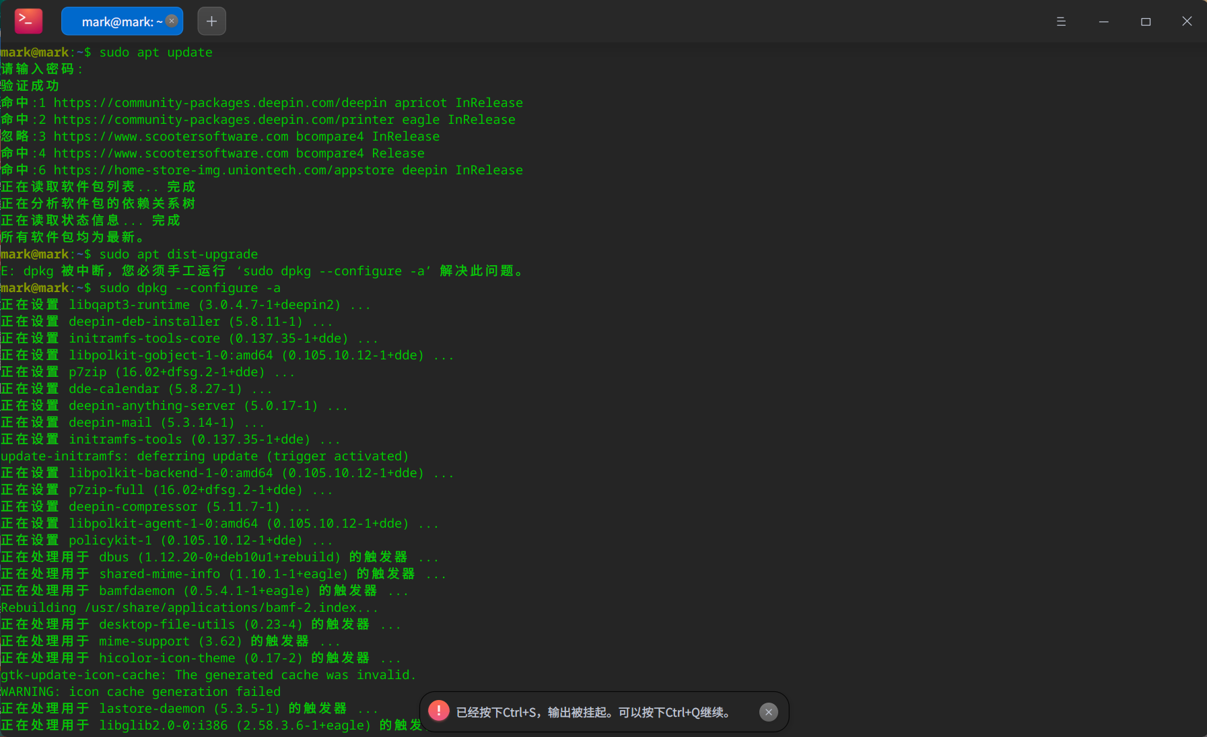Click the red terminal application icon
The height and width of the screenshot is (737, 1207).
point(28,20)
